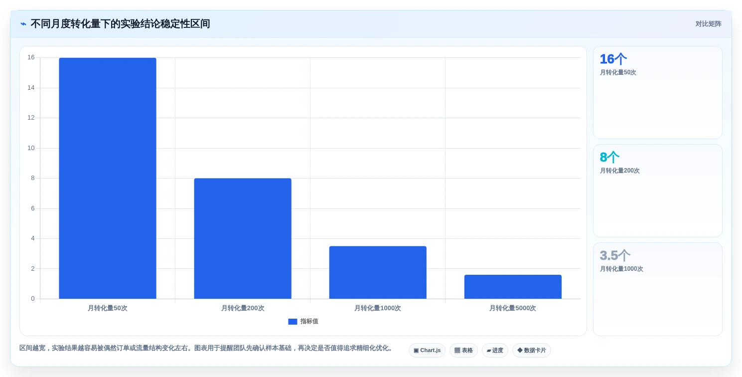Click the y-axis tick label 16
This screenshot has height=377, width=742.
[31, 57]
